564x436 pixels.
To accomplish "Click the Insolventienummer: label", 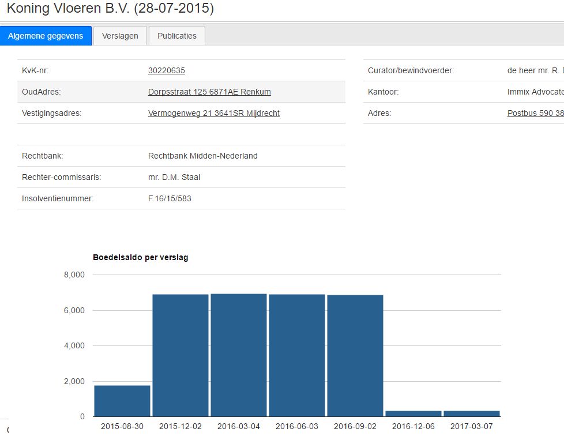I will pos(58,198).
